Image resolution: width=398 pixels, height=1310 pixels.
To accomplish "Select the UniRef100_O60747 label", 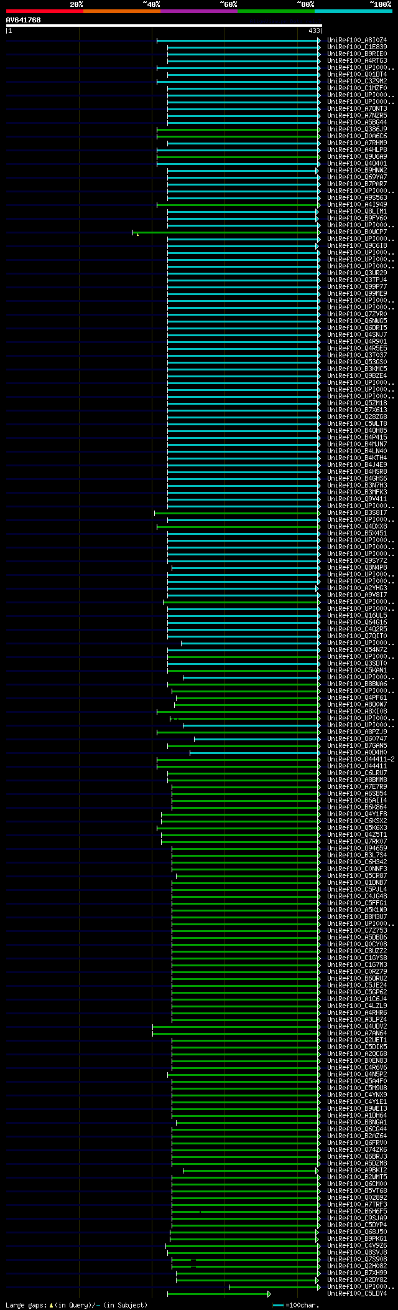I will pyautogui.click(x=357, y=739).
